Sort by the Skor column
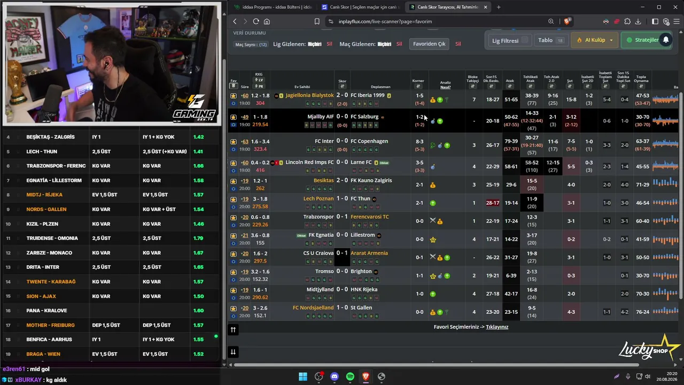 coord(342,86)
